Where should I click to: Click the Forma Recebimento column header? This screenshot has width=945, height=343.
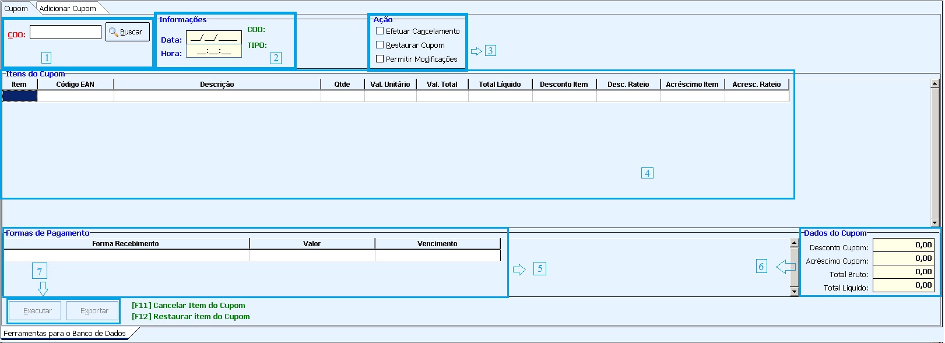tap(125, 244)
